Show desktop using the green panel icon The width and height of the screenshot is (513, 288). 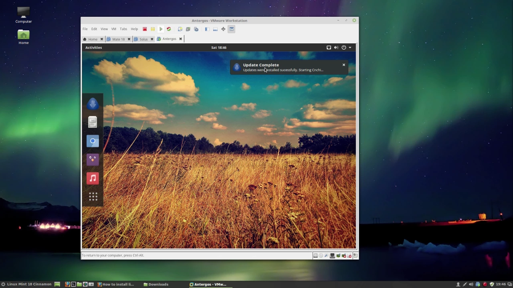tap(57, 284)
